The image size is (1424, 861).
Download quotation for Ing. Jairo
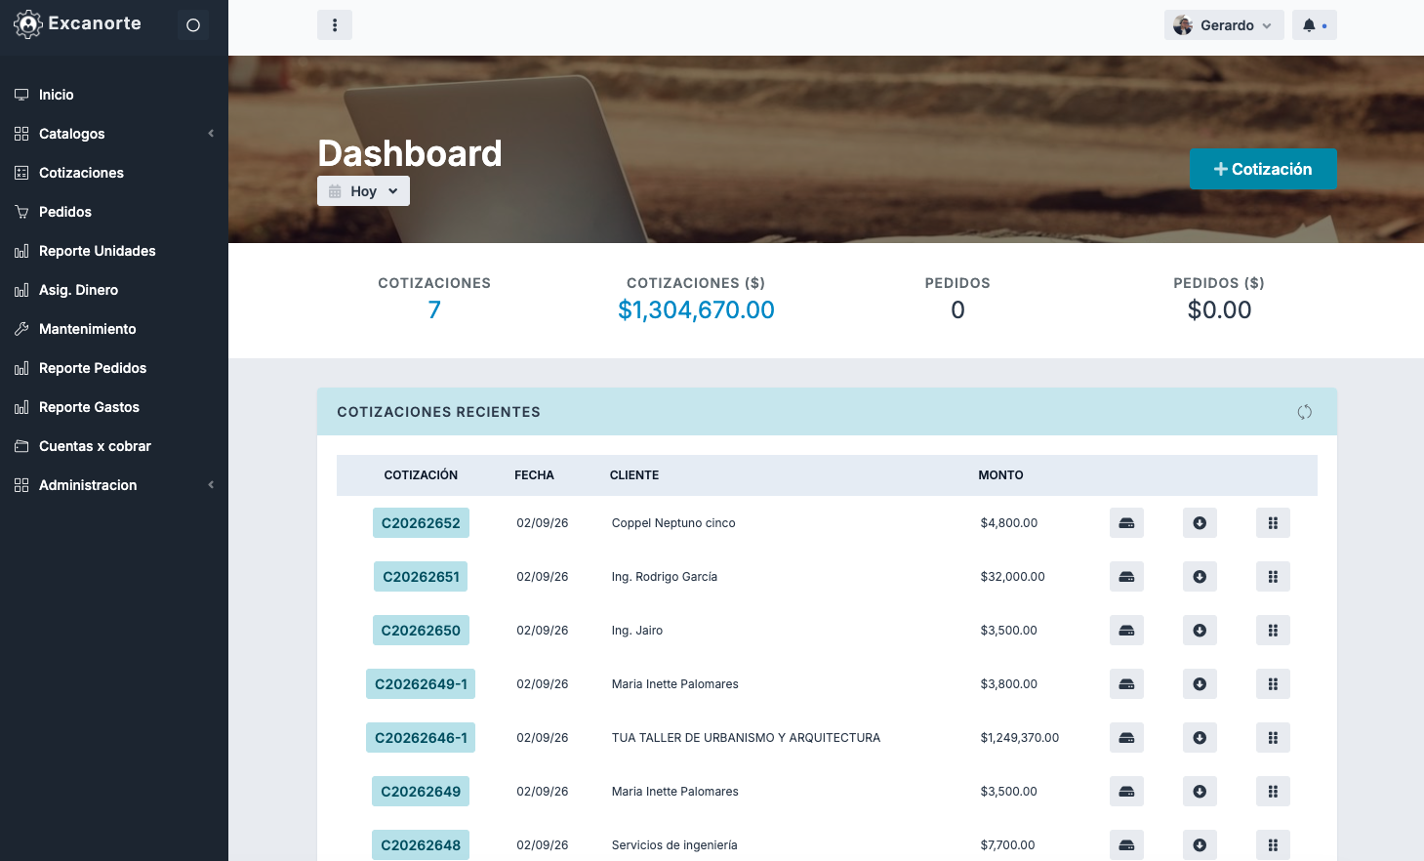[x=1200, y=631]
